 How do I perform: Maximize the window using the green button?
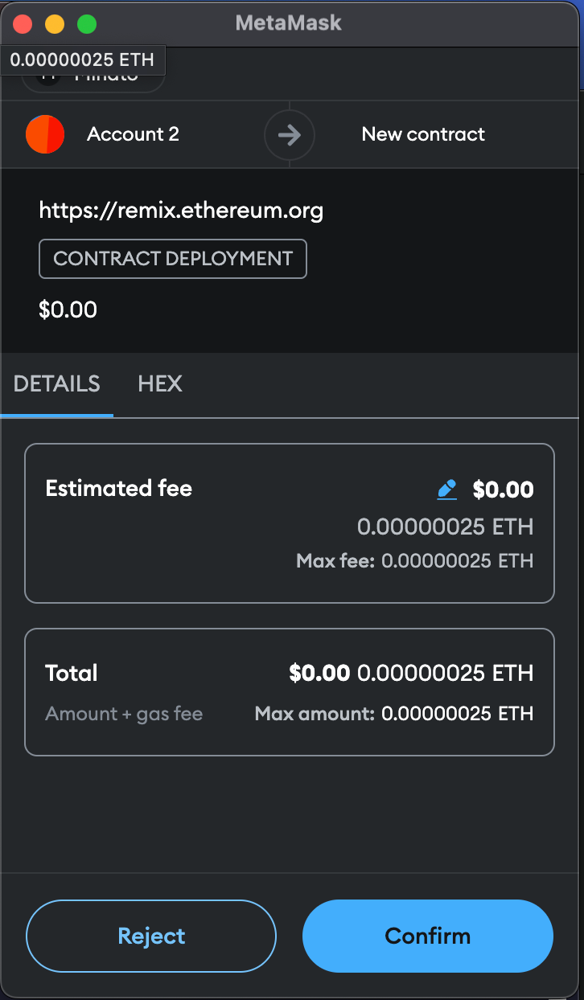click(87, 24)
